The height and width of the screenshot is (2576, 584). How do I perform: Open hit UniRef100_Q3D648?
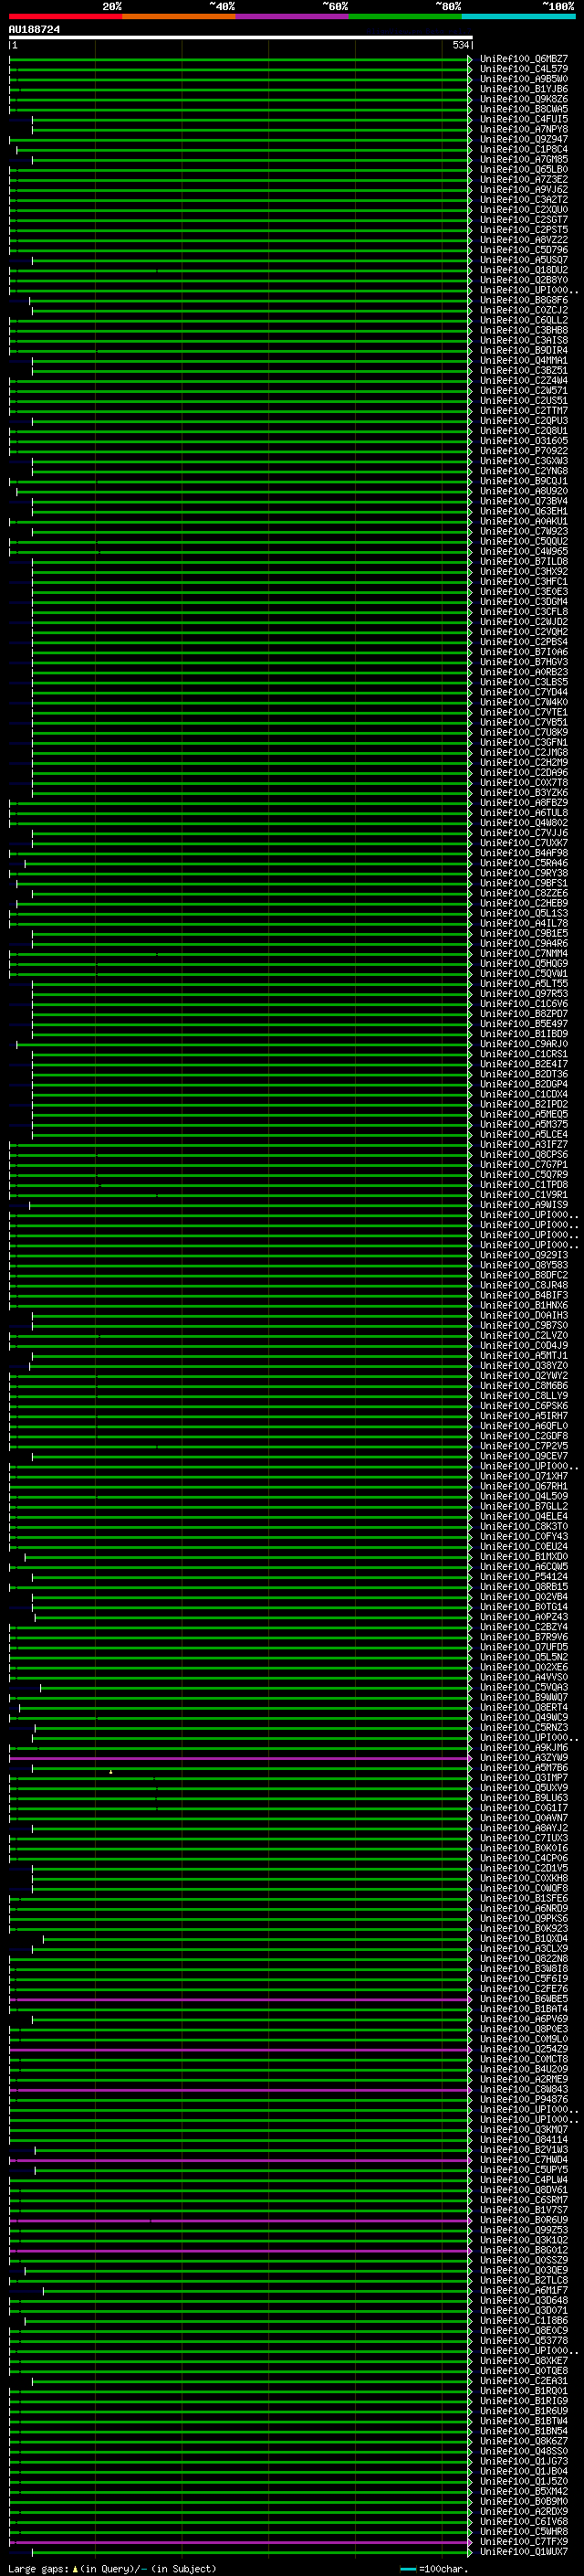pos(524,2300)
